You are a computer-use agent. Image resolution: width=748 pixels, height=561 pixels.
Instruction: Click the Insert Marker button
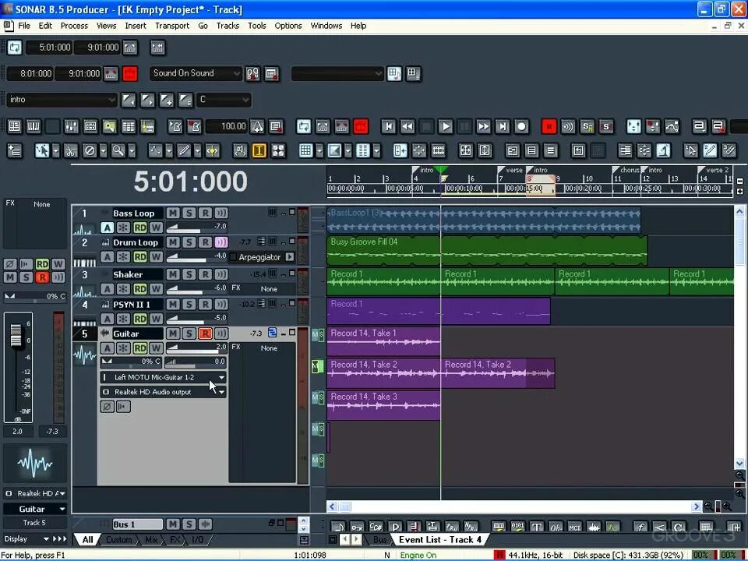pyautogui.click(x=166, y=100)
